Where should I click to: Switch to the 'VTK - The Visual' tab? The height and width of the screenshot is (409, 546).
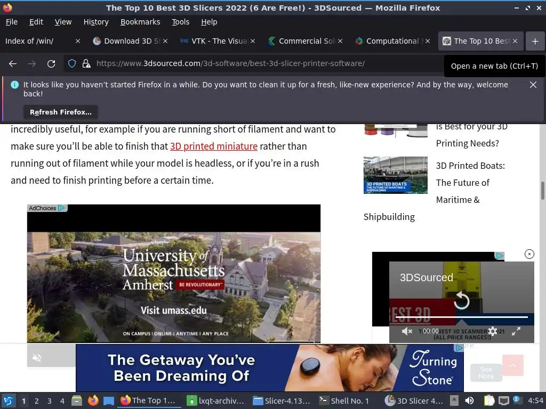tap(216, 41)
